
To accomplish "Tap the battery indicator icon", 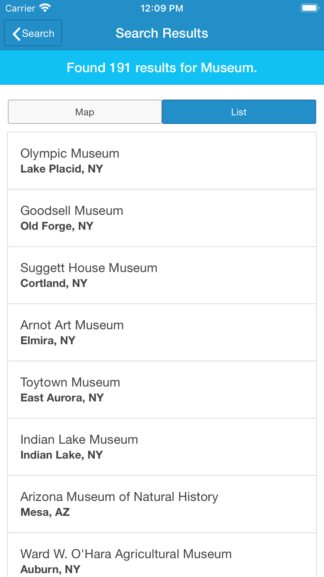I will [x=310, y=8].
